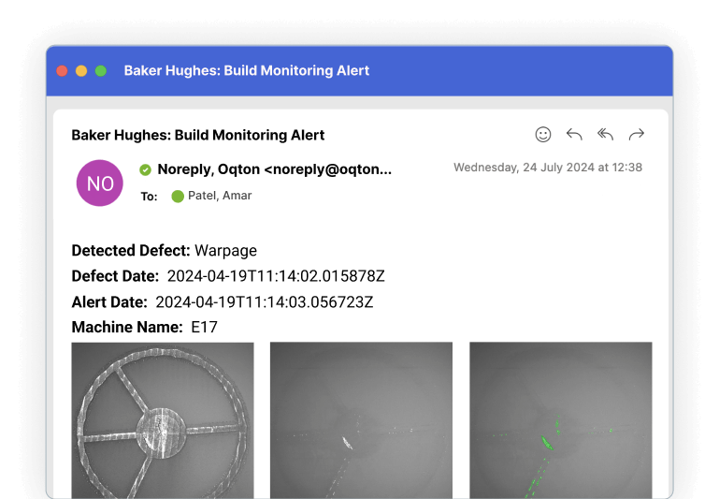Image resolution: width=719 pixels, height=499 pixels.
Task: Open the purple NO sender avatar
Action: coord(100,183)
